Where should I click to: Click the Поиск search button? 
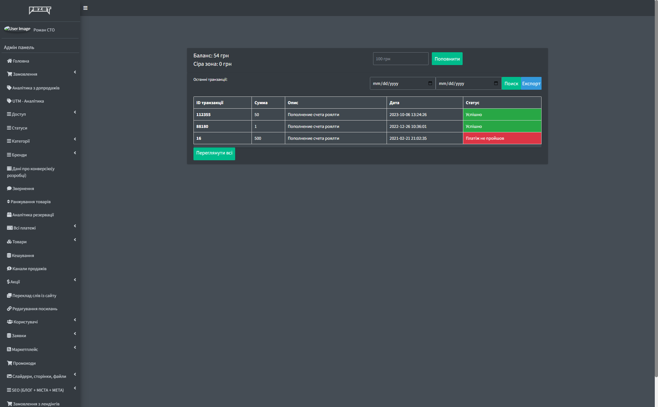pos(511,83)
